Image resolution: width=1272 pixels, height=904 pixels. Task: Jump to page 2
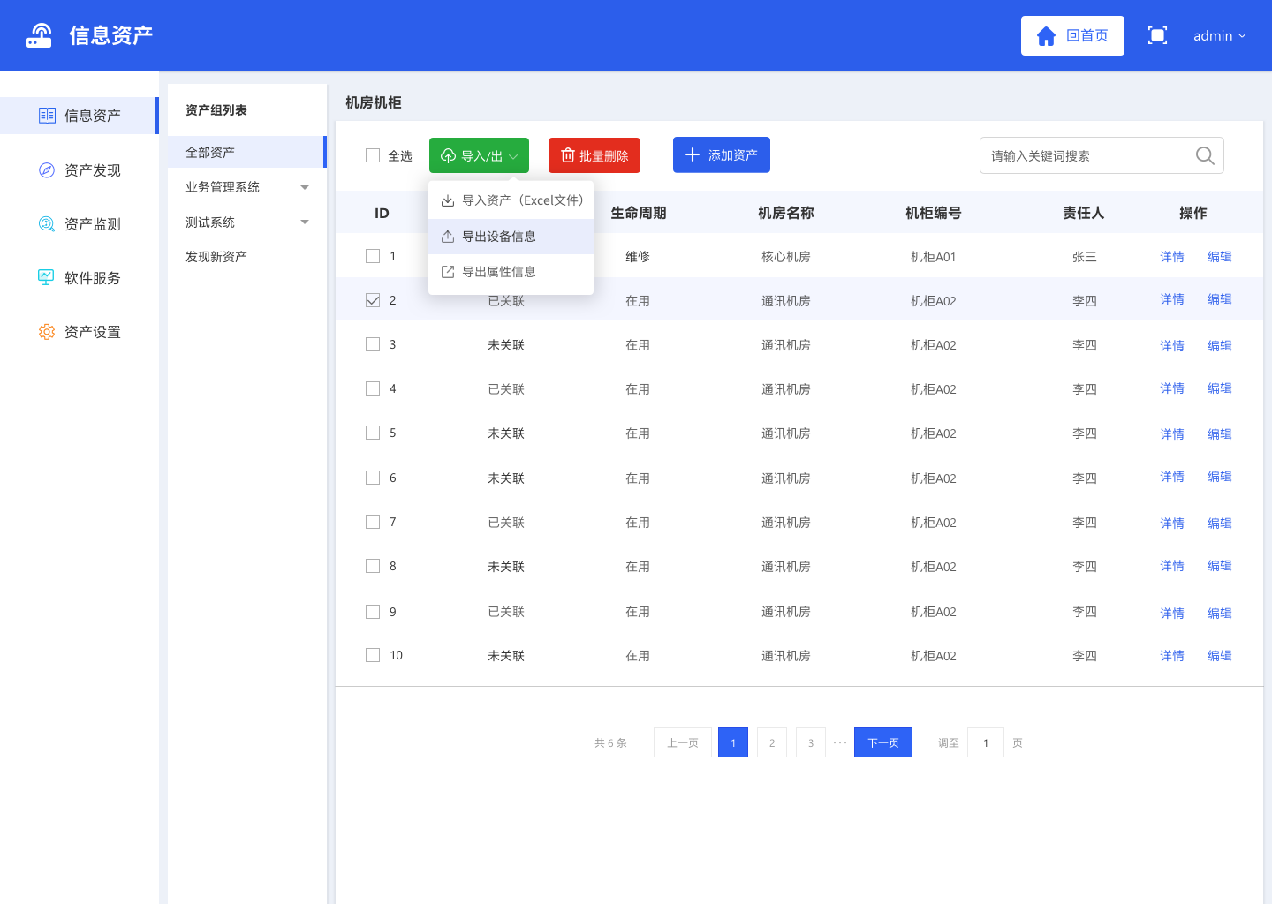(x=772, y=742)
